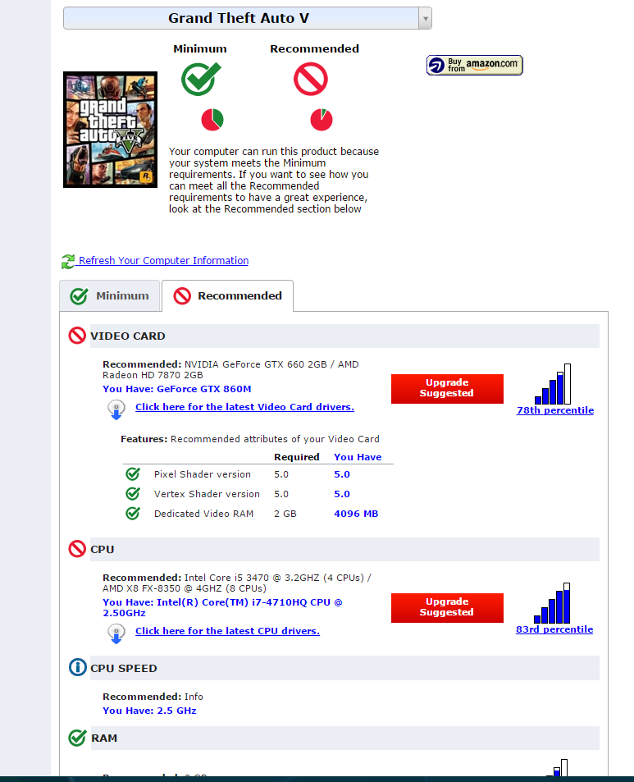Click the video card percentile bar chart
The image size is (634, 782).
pos(553,383)
